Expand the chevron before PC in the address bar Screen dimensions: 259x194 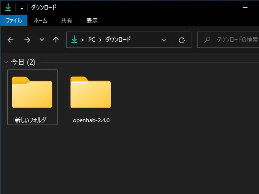point(82,40)
